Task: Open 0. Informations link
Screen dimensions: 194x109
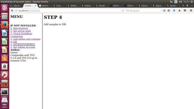Action: (x=19, y=28)
